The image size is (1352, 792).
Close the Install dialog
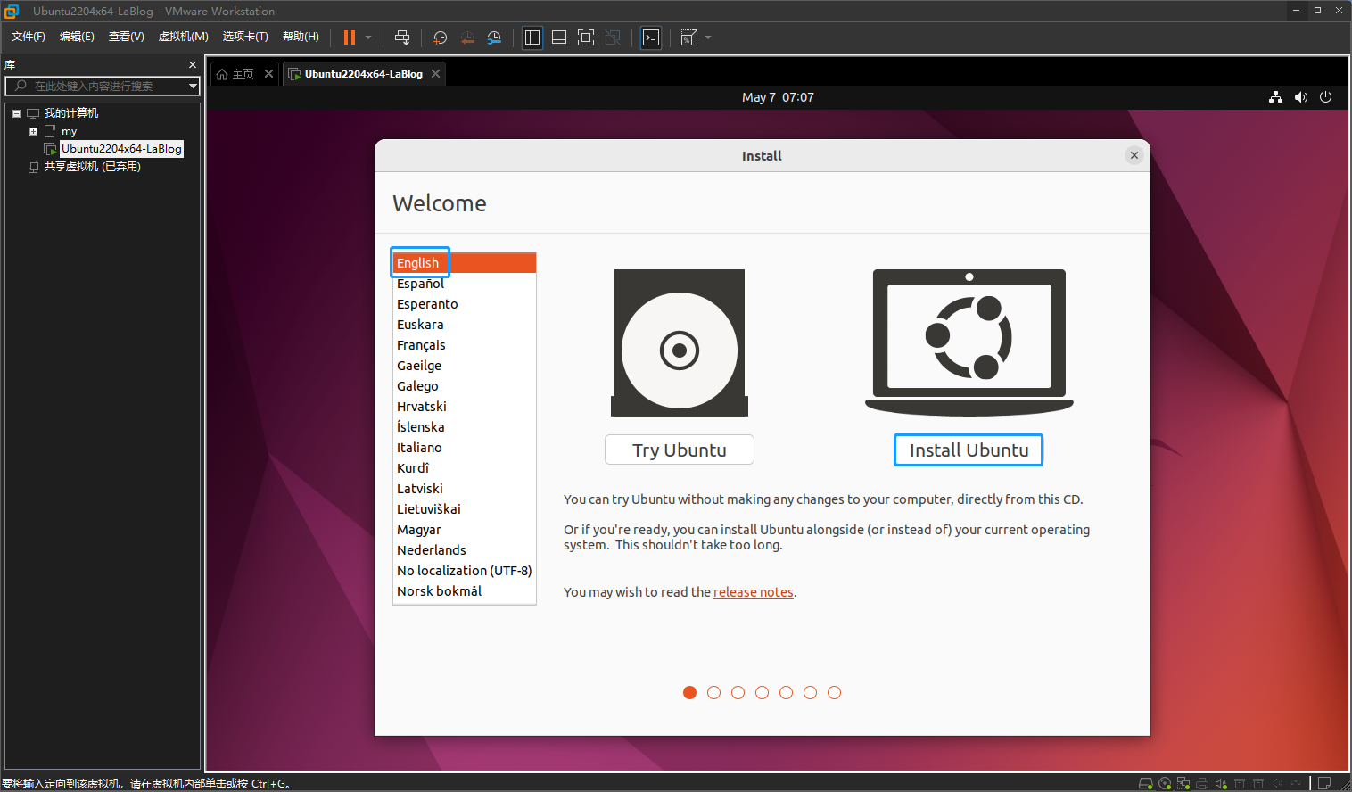1134,155
